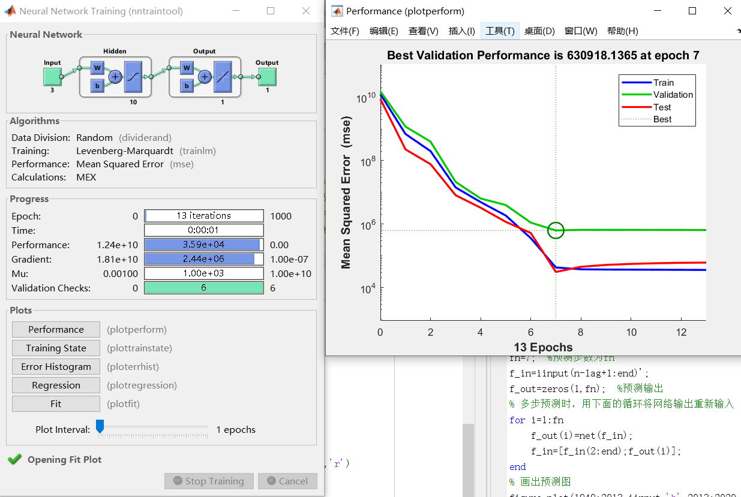
Task: Maximize the Performance figure window
Action: pos(692,11)
